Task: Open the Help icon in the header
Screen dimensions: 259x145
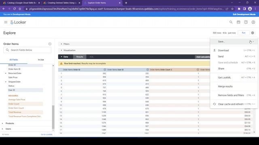Action: click(x=246, y=22)
